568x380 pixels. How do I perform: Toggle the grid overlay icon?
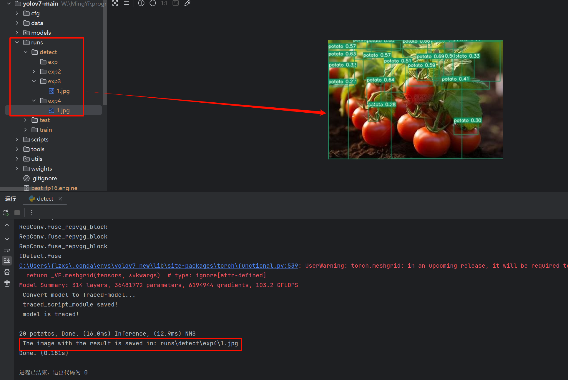point(127,3)
